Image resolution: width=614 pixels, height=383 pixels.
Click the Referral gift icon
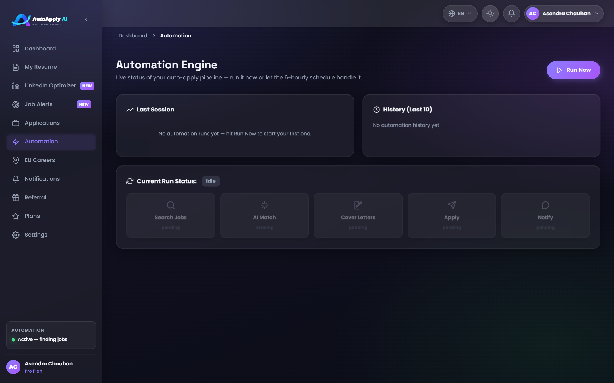click(x=16, y=198)
